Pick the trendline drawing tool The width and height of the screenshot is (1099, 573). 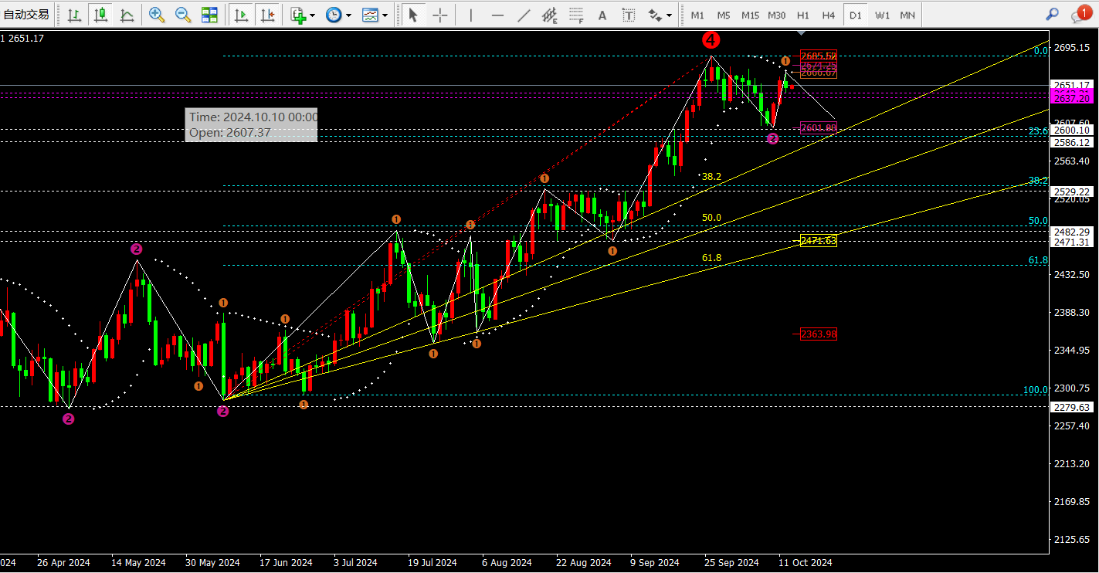(x=524, y=15)
